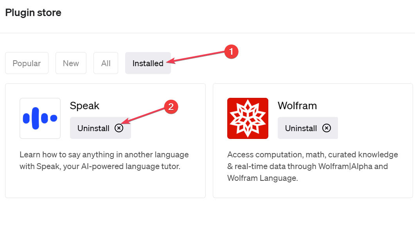The height and width of the screenshot is (227, 415).
Task: Select the Installed filter tab
Action: 148,63
